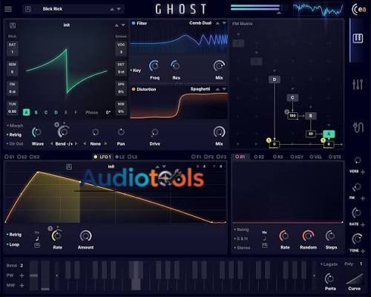The width and height of the screenshot is (371, 297).
Task: Toggle filter Key tracking
Action: [136, 71]
